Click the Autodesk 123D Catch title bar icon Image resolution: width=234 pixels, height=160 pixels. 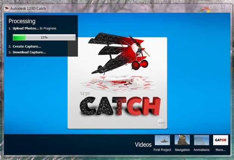click(6, 9)
